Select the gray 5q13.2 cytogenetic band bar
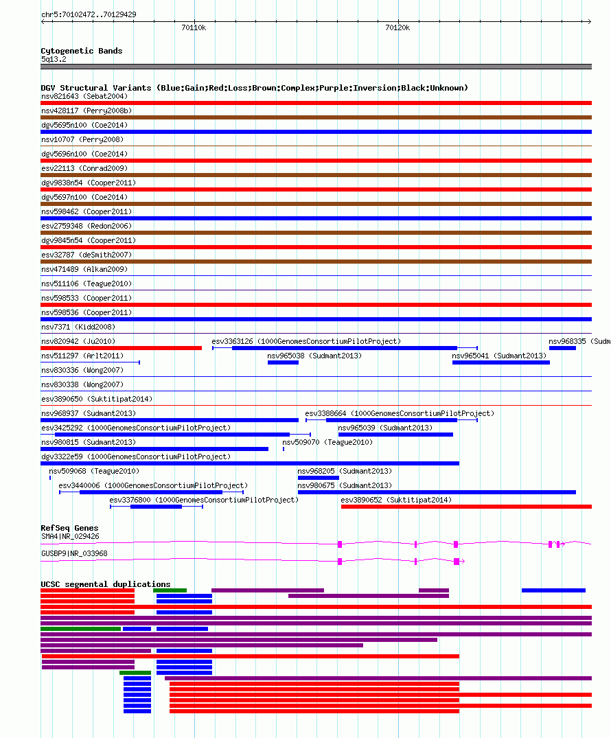Viewport: 611px width, 738px height. pyautogui.click(x=316, y=67)
